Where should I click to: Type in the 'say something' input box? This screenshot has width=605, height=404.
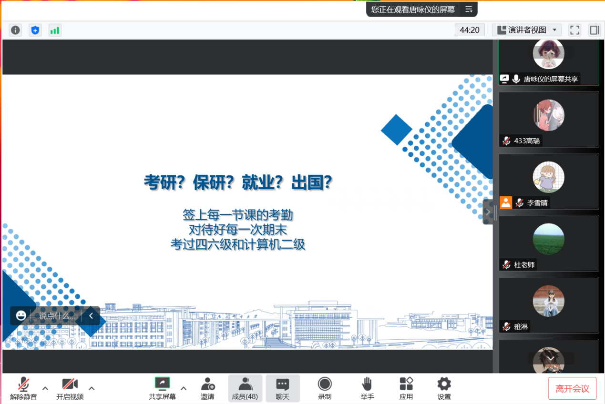click(57, 315)
